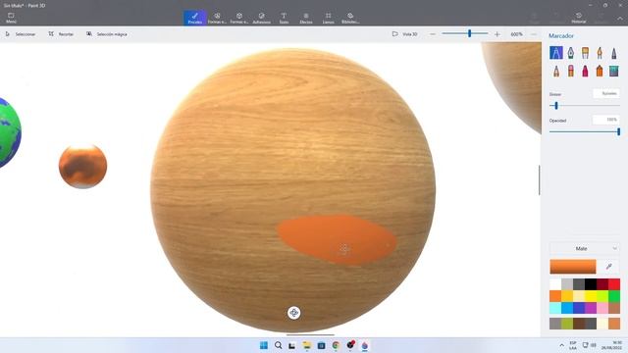The height and width of the screenshot is (353, 628).
Task: Show hidden system tray icons
Action: pos(561,345)
